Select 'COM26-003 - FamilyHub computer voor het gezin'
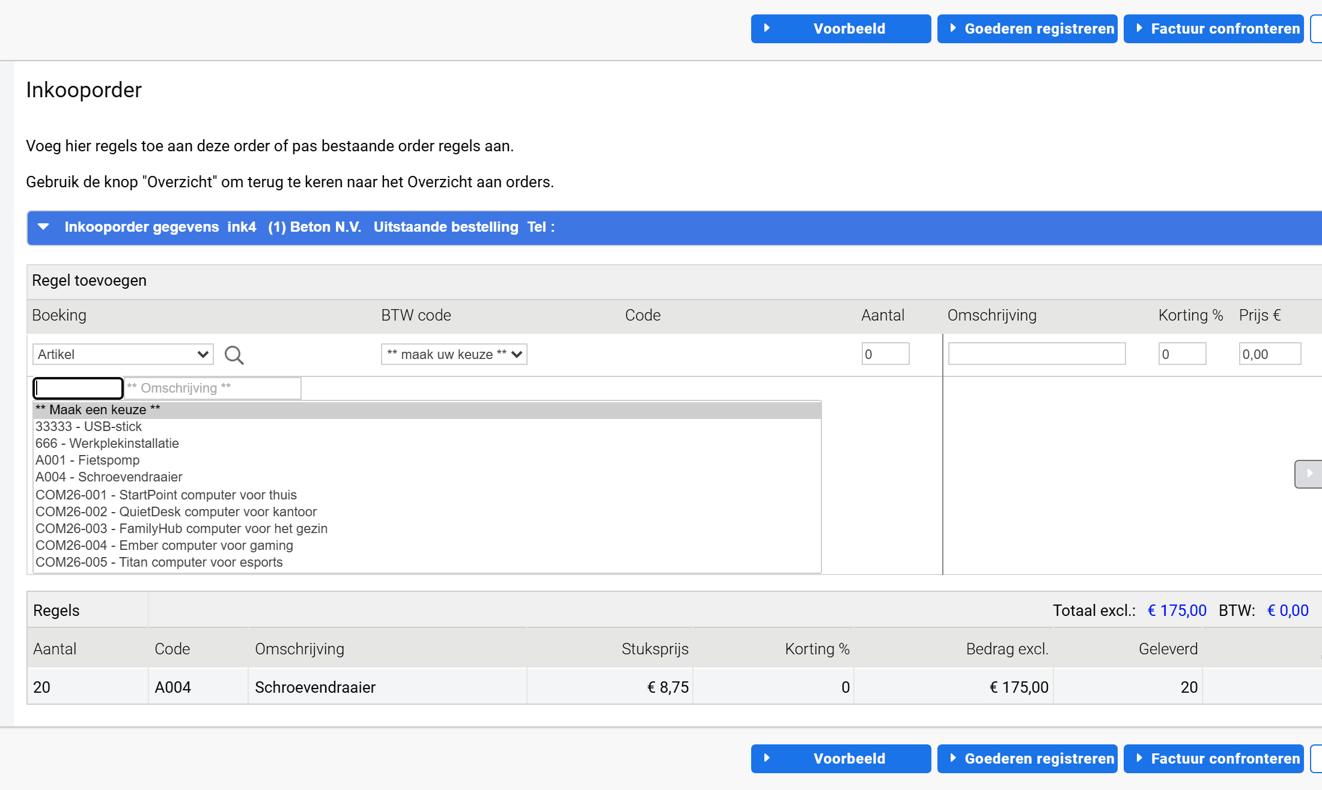The height and width of the screenshot is (790, 1322). pyautogui.click(x=427, y=529)
